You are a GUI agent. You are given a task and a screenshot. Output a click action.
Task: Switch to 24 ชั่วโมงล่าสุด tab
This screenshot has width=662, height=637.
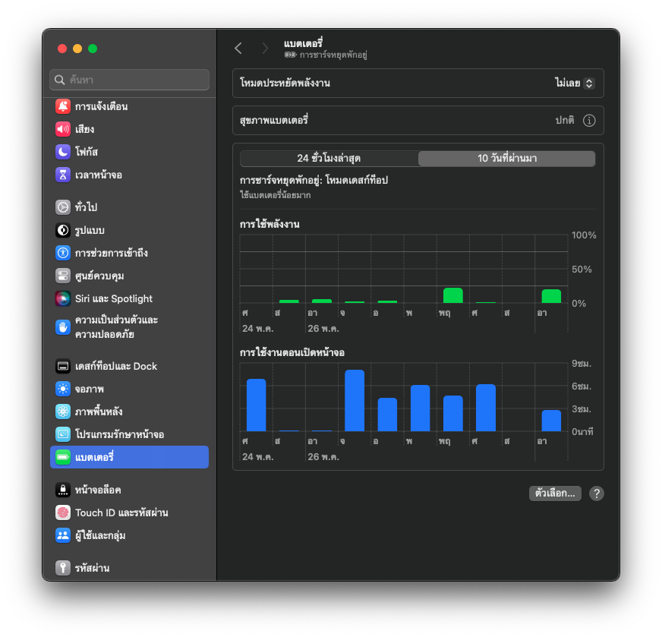coord(329,159)
